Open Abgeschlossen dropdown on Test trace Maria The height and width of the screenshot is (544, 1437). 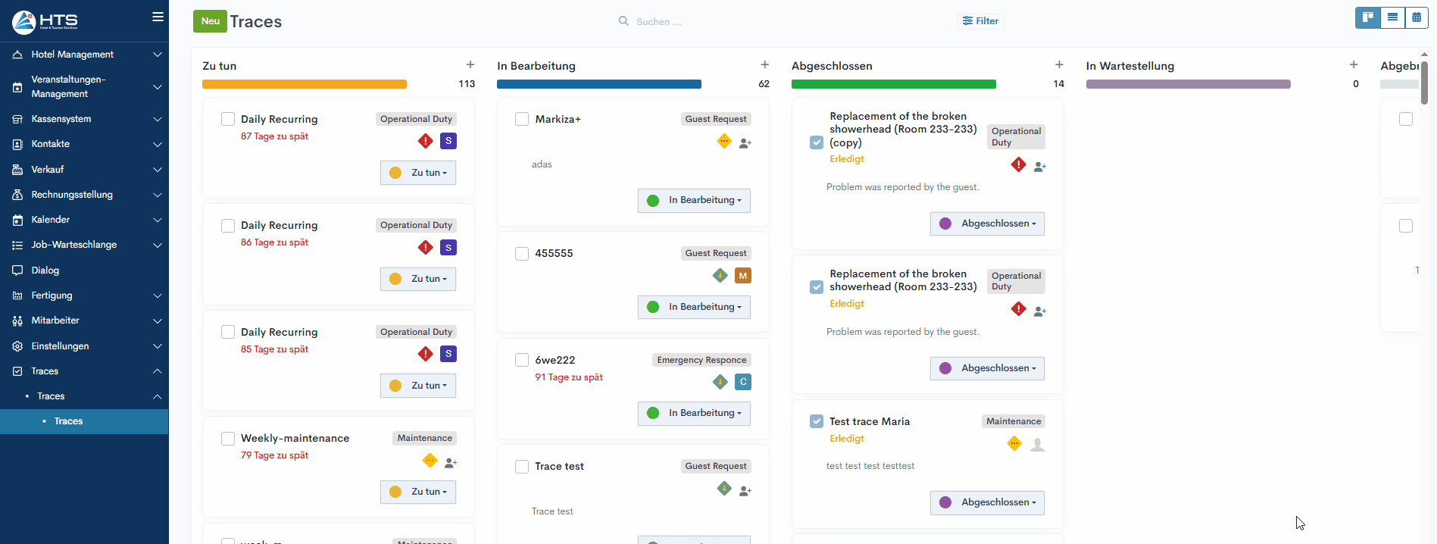coord(987,502)
